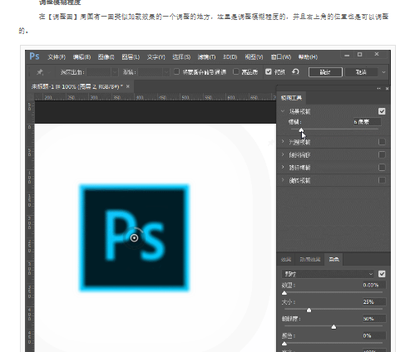Image resolution: width=415 pixels, height=352 pixels.
Task: Open the selection bleed dropdown in options bar
Action: tap(102, 72)
